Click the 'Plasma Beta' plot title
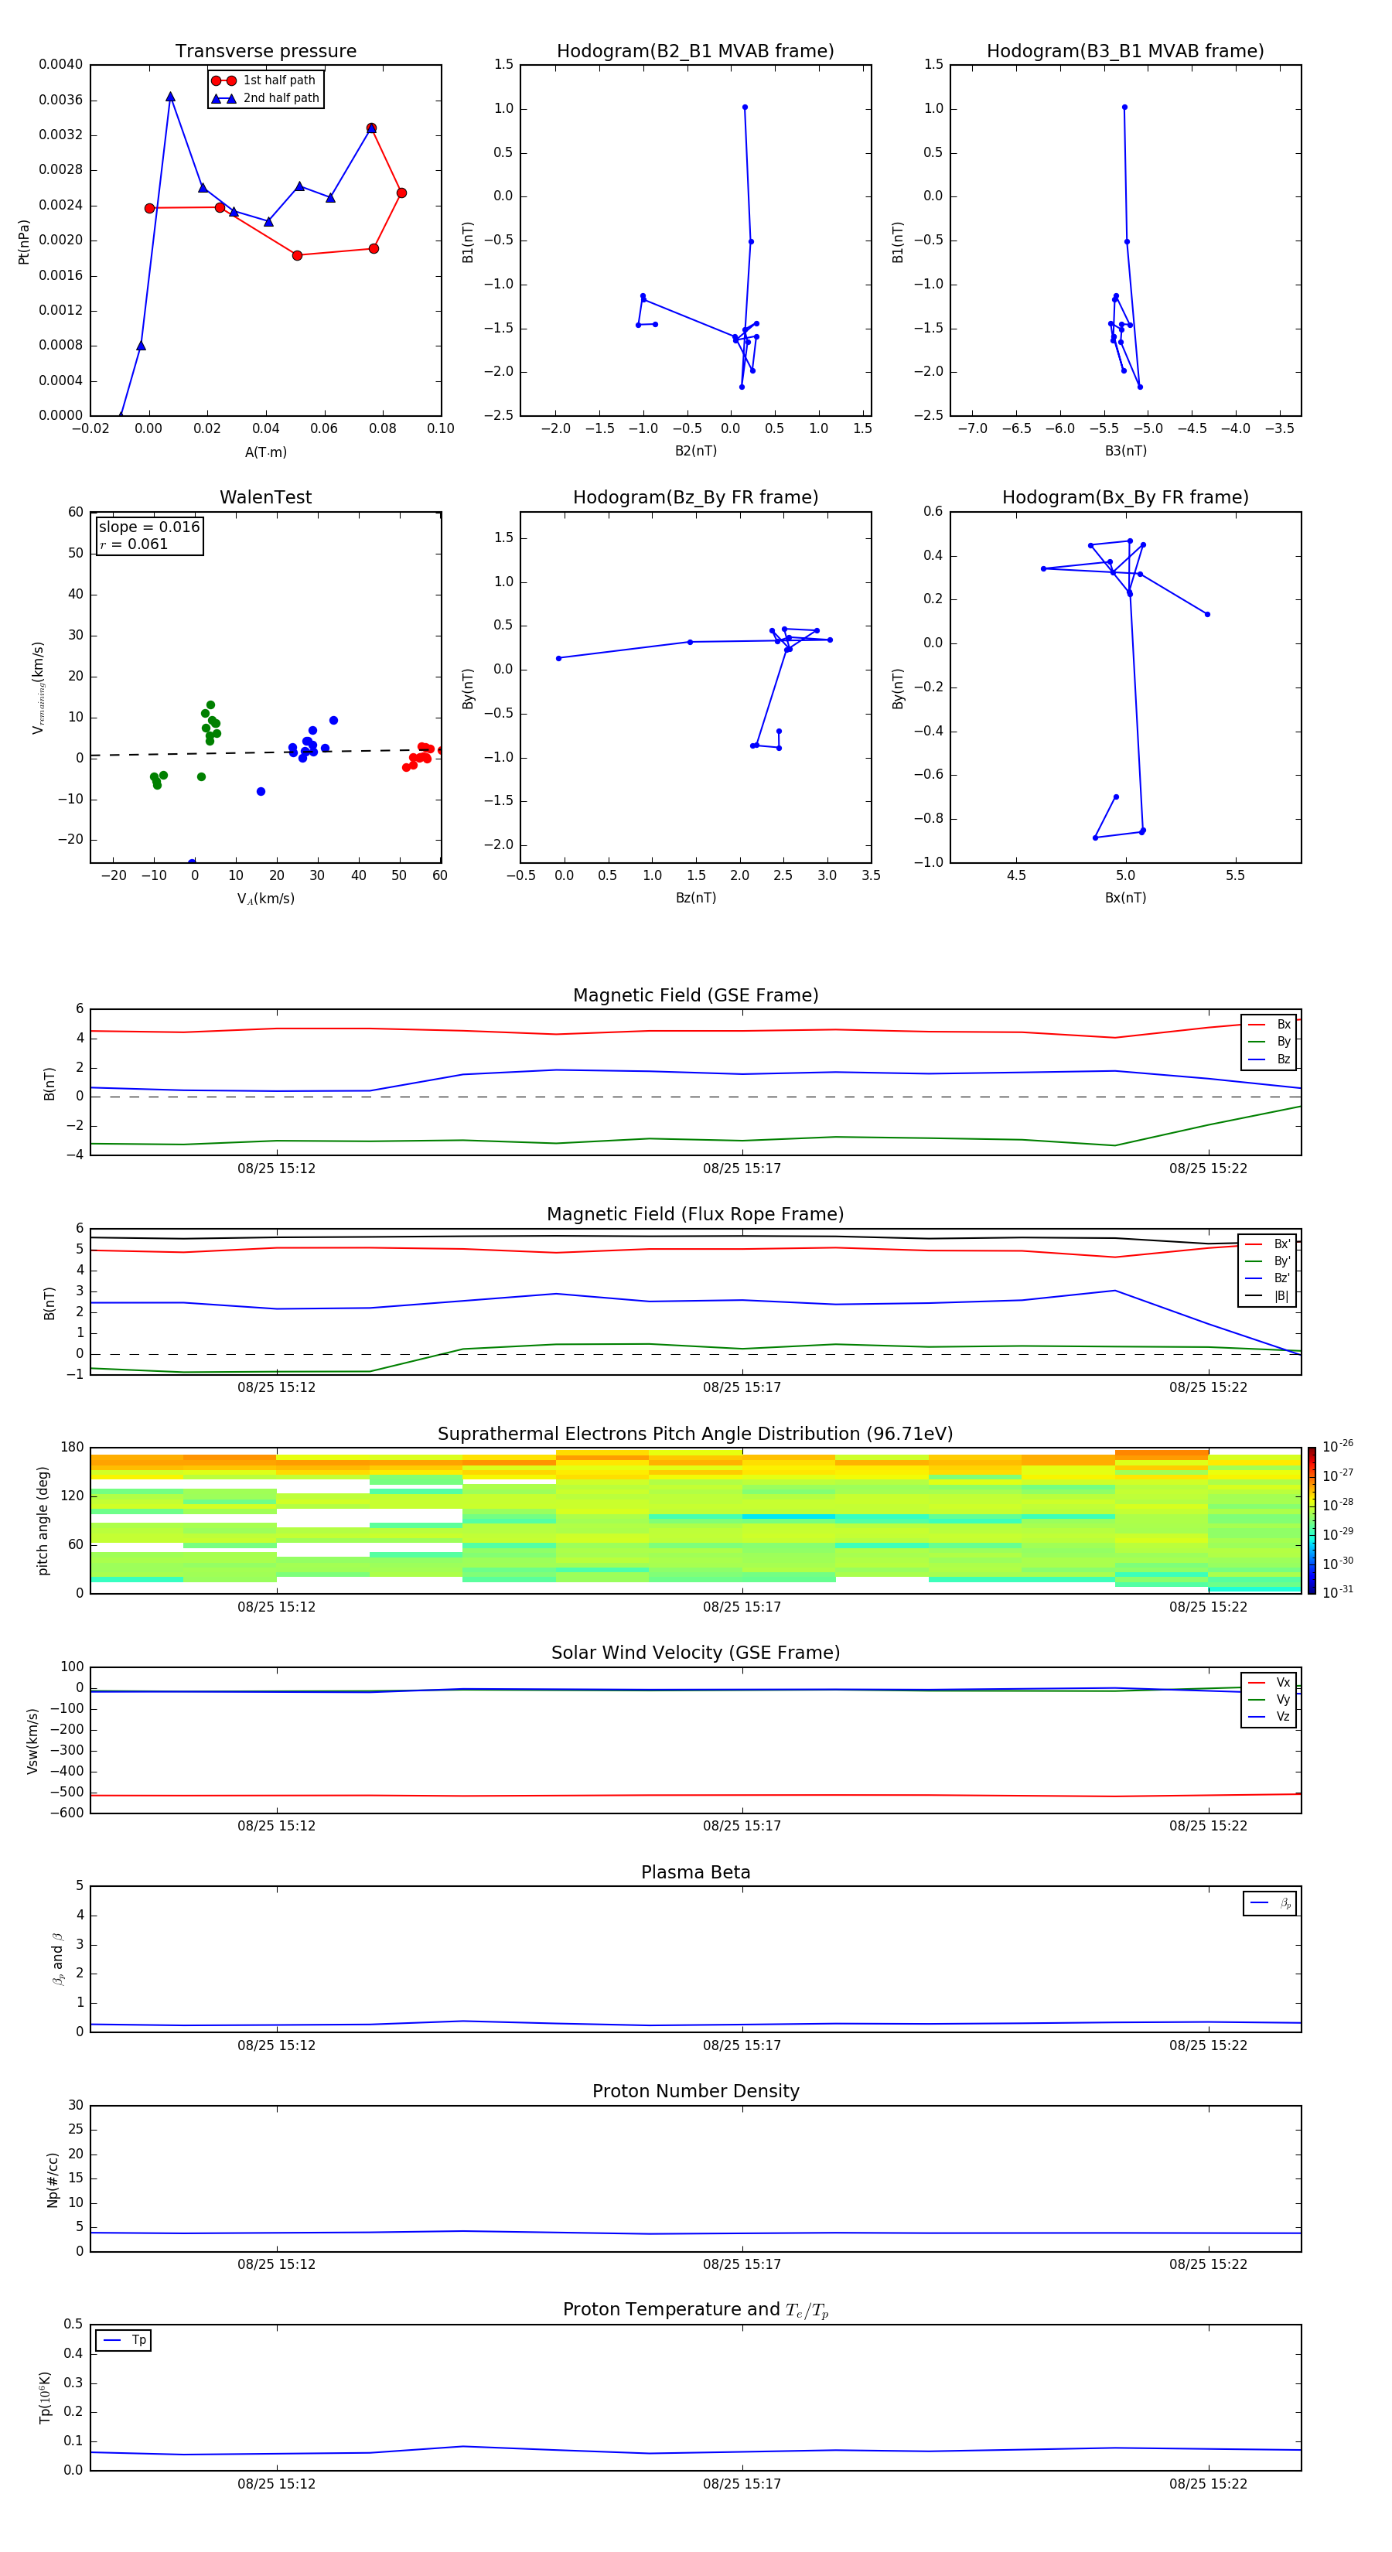Image resolution: width=1392 pixels, height=2552 pixels. pos(695,1872)
